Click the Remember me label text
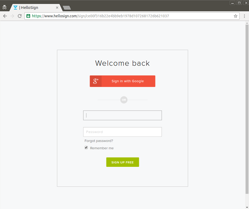 coord(102,148)
